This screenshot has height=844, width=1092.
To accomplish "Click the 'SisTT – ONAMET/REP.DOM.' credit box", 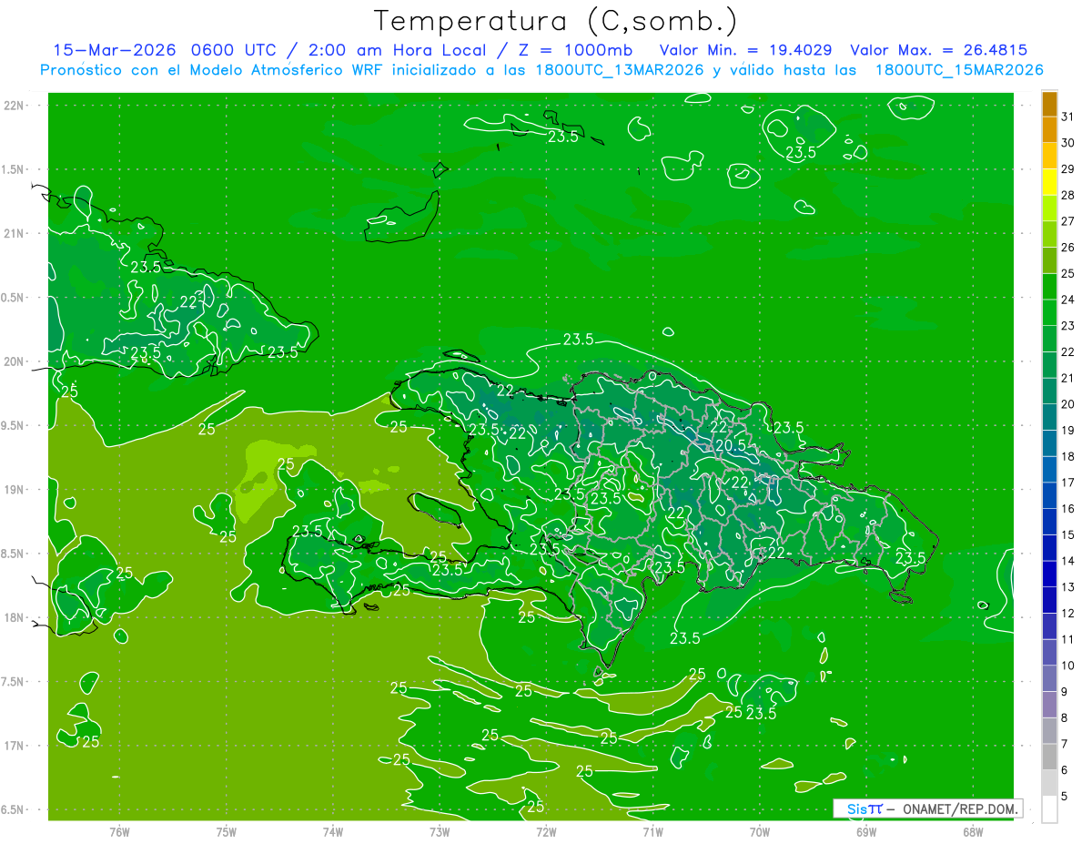I will point(927,808).
